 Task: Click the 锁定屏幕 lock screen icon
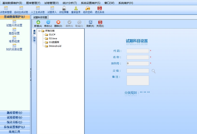[x=64, y=8]
